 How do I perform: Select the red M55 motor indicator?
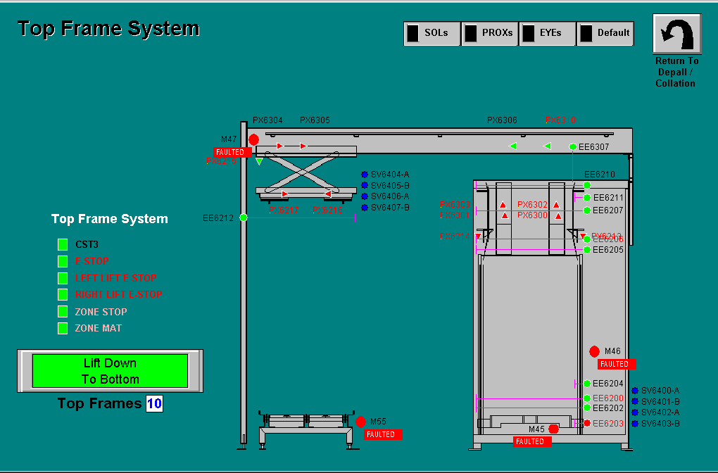360,422
